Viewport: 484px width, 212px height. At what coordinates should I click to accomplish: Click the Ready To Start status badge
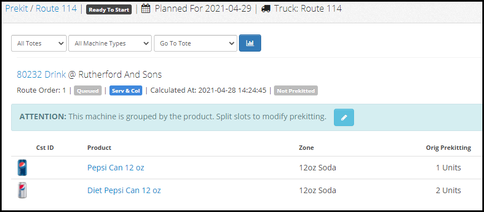tap(109, 9)
